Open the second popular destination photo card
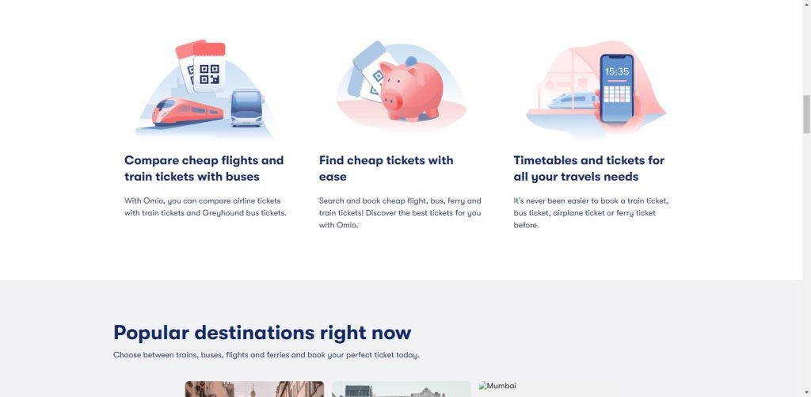This screenshot has width=811, height=397. [x=401, y=389]
